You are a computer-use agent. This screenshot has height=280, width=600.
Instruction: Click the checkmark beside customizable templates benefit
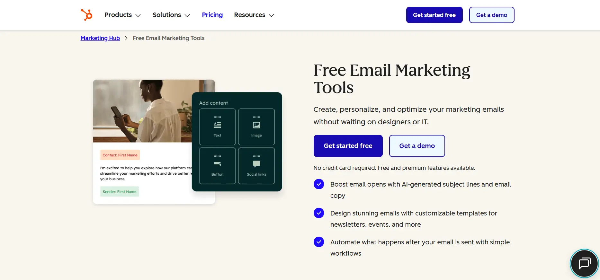pos(318,213)
